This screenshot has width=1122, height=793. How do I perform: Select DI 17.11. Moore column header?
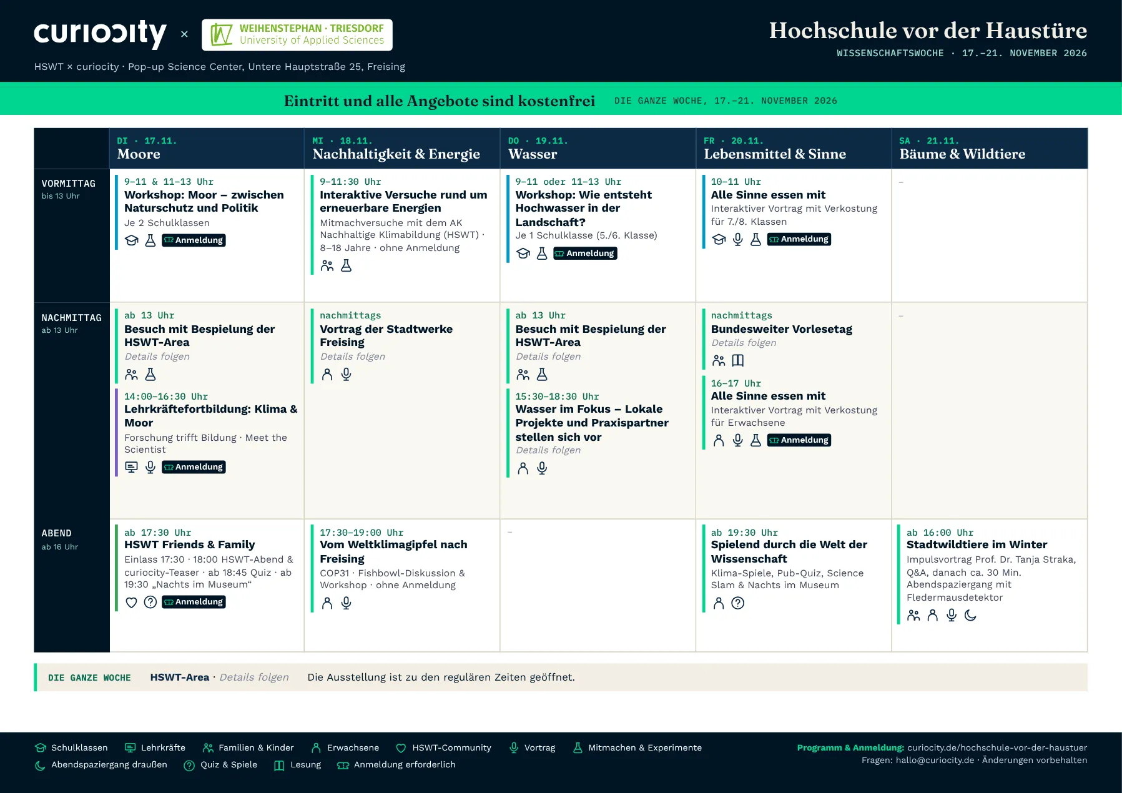coord(207,149)
